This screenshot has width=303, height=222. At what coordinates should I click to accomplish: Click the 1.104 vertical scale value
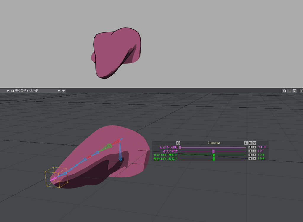click(261, 159)
